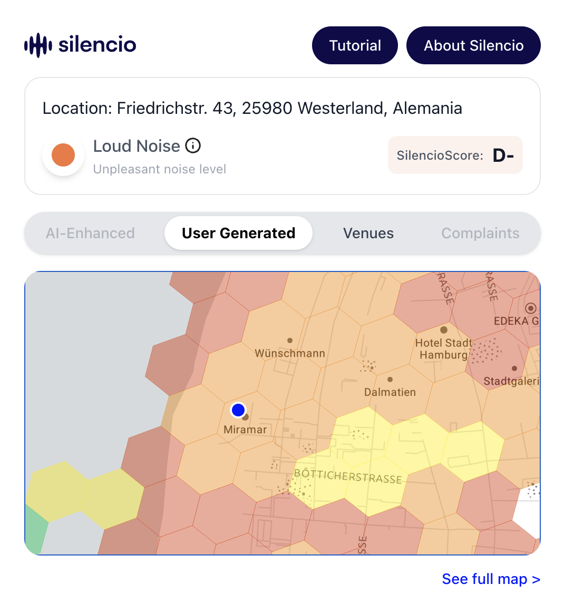Viewport: 564px width, 604px height.
Task: Click the Silencio waveform logo icon
Action: (38, 45)
